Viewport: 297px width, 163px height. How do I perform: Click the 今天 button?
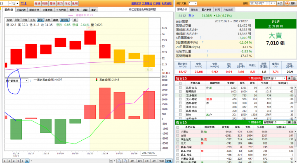[280, 3]
